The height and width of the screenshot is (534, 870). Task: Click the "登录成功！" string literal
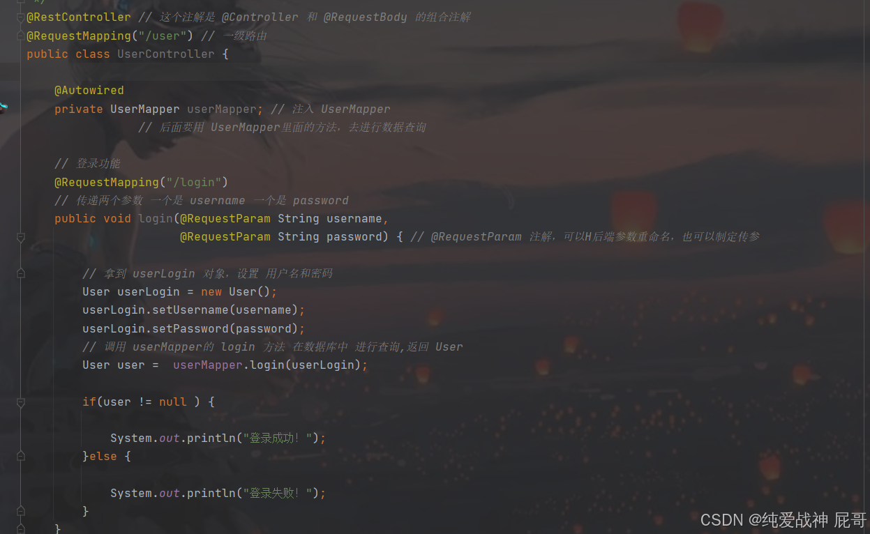[x=278, y=438]
